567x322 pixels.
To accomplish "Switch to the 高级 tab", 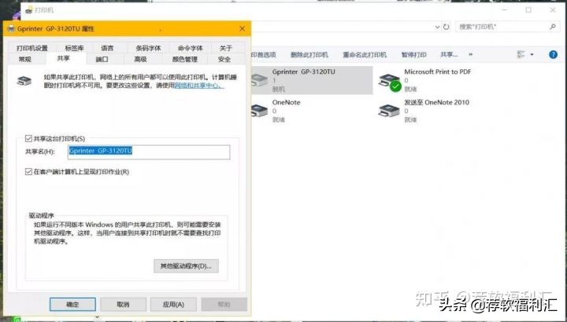I will tap(141, 59).
